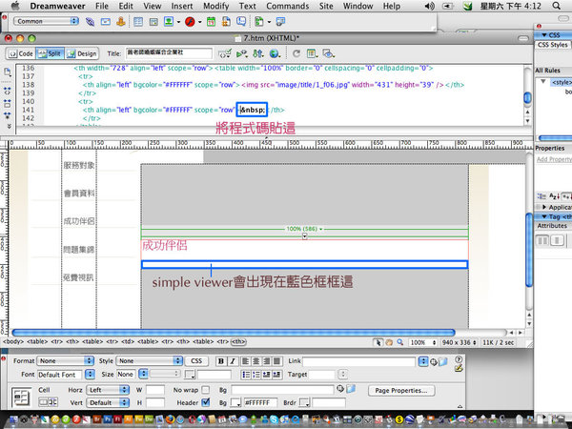Open the File menu
Image resolution: width=572 pixels, height=429 pixels.
click(x=102, y=6)
